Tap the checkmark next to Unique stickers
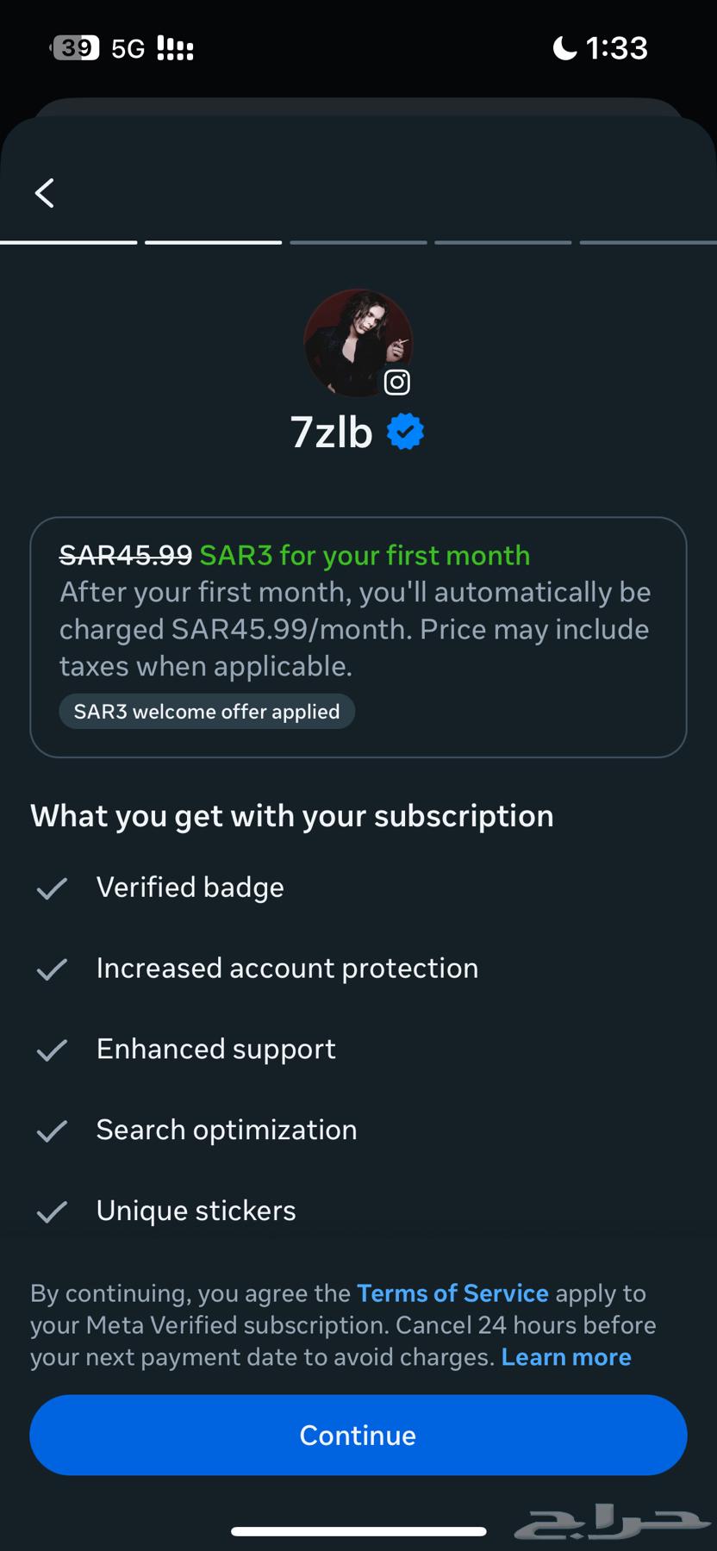 (x=52, y=1212)
